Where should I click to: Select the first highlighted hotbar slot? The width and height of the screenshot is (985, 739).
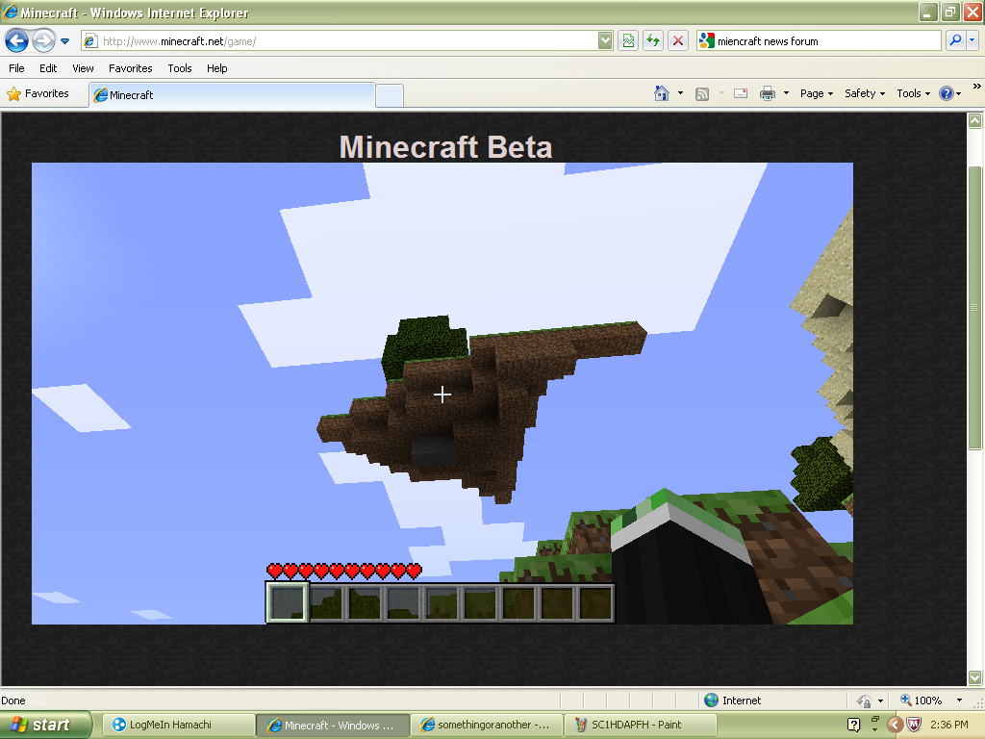coord(287,602)
